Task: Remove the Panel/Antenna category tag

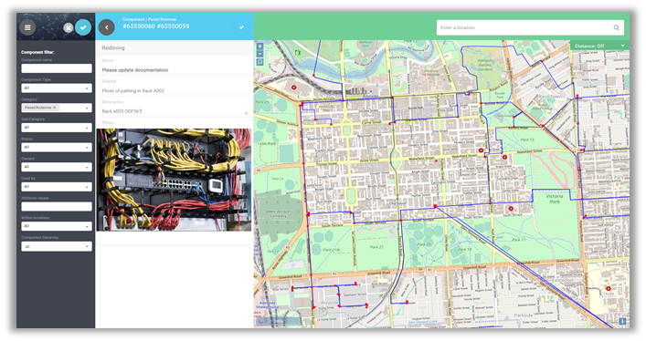Action: click(x=55, y=108)
